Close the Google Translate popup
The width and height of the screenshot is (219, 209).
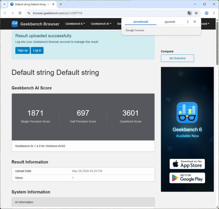195,22
